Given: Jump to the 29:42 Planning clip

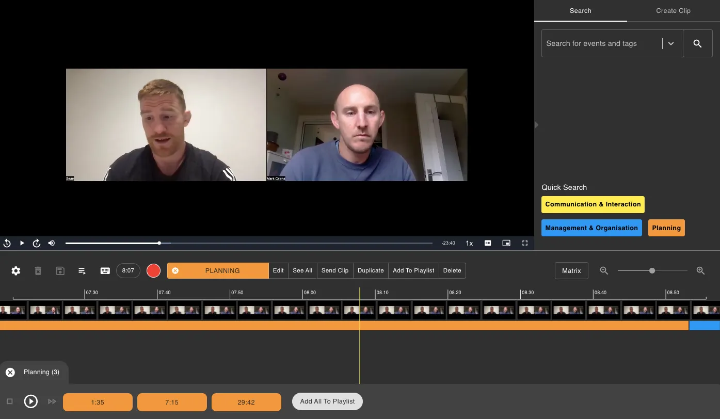Looking at the screenshot, I should 246,402.
